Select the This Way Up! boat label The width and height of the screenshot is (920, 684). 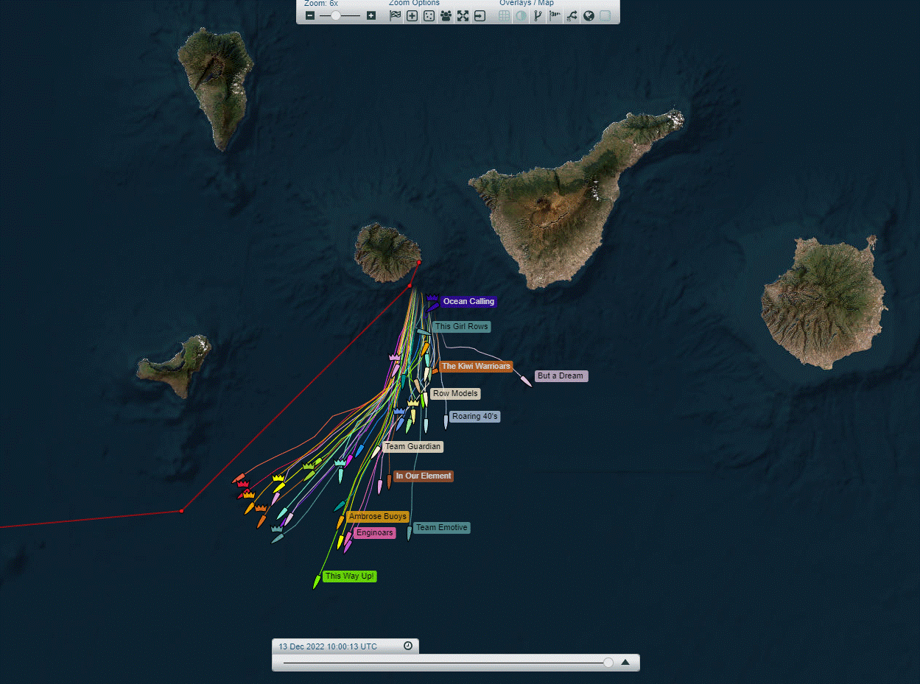pyautogui.click(x=348, y=576)
